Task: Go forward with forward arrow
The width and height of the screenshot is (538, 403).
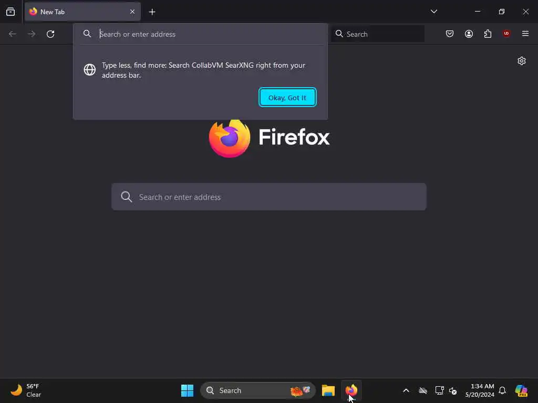Action: pos(32,34)
